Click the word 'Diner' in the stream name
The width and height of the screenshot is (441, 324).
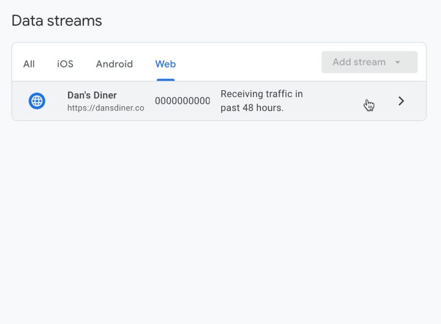point(104,95)
